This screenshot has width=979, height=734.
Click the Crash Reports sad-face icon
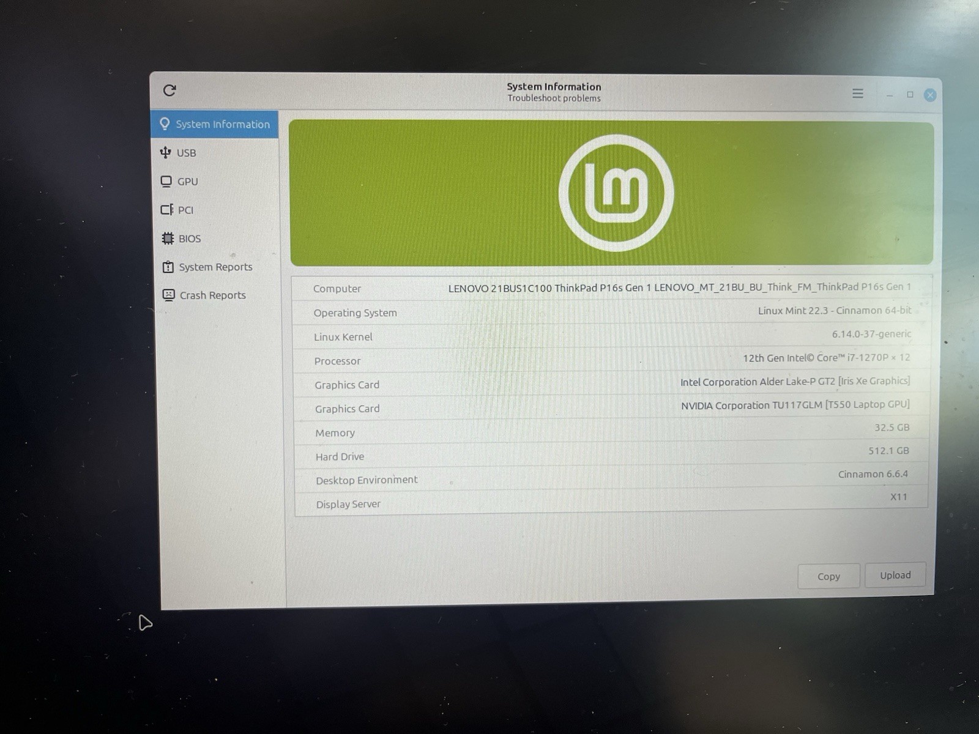click(x=168, y=295)
